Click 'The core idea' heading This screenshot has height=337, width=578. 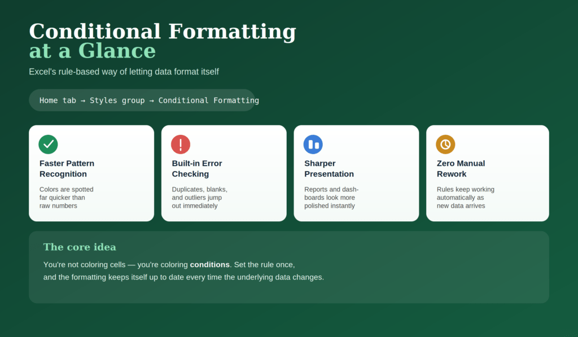click(80, 247)
